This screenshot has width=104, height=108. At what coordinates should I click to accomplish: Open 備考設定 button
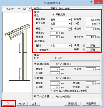tap(72, 104)
